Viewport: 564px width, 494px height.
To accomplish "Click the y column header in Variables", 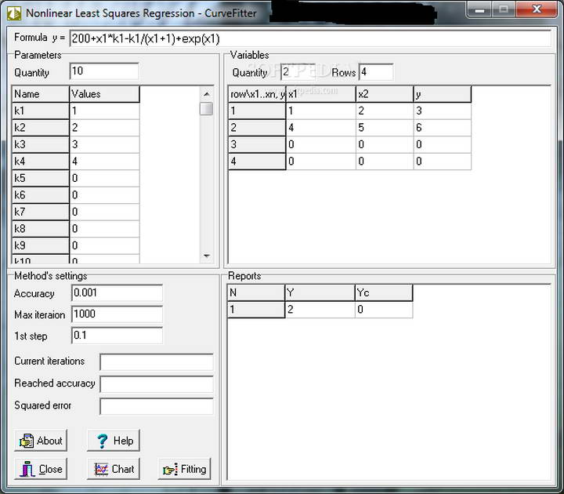I will [443, 94].
